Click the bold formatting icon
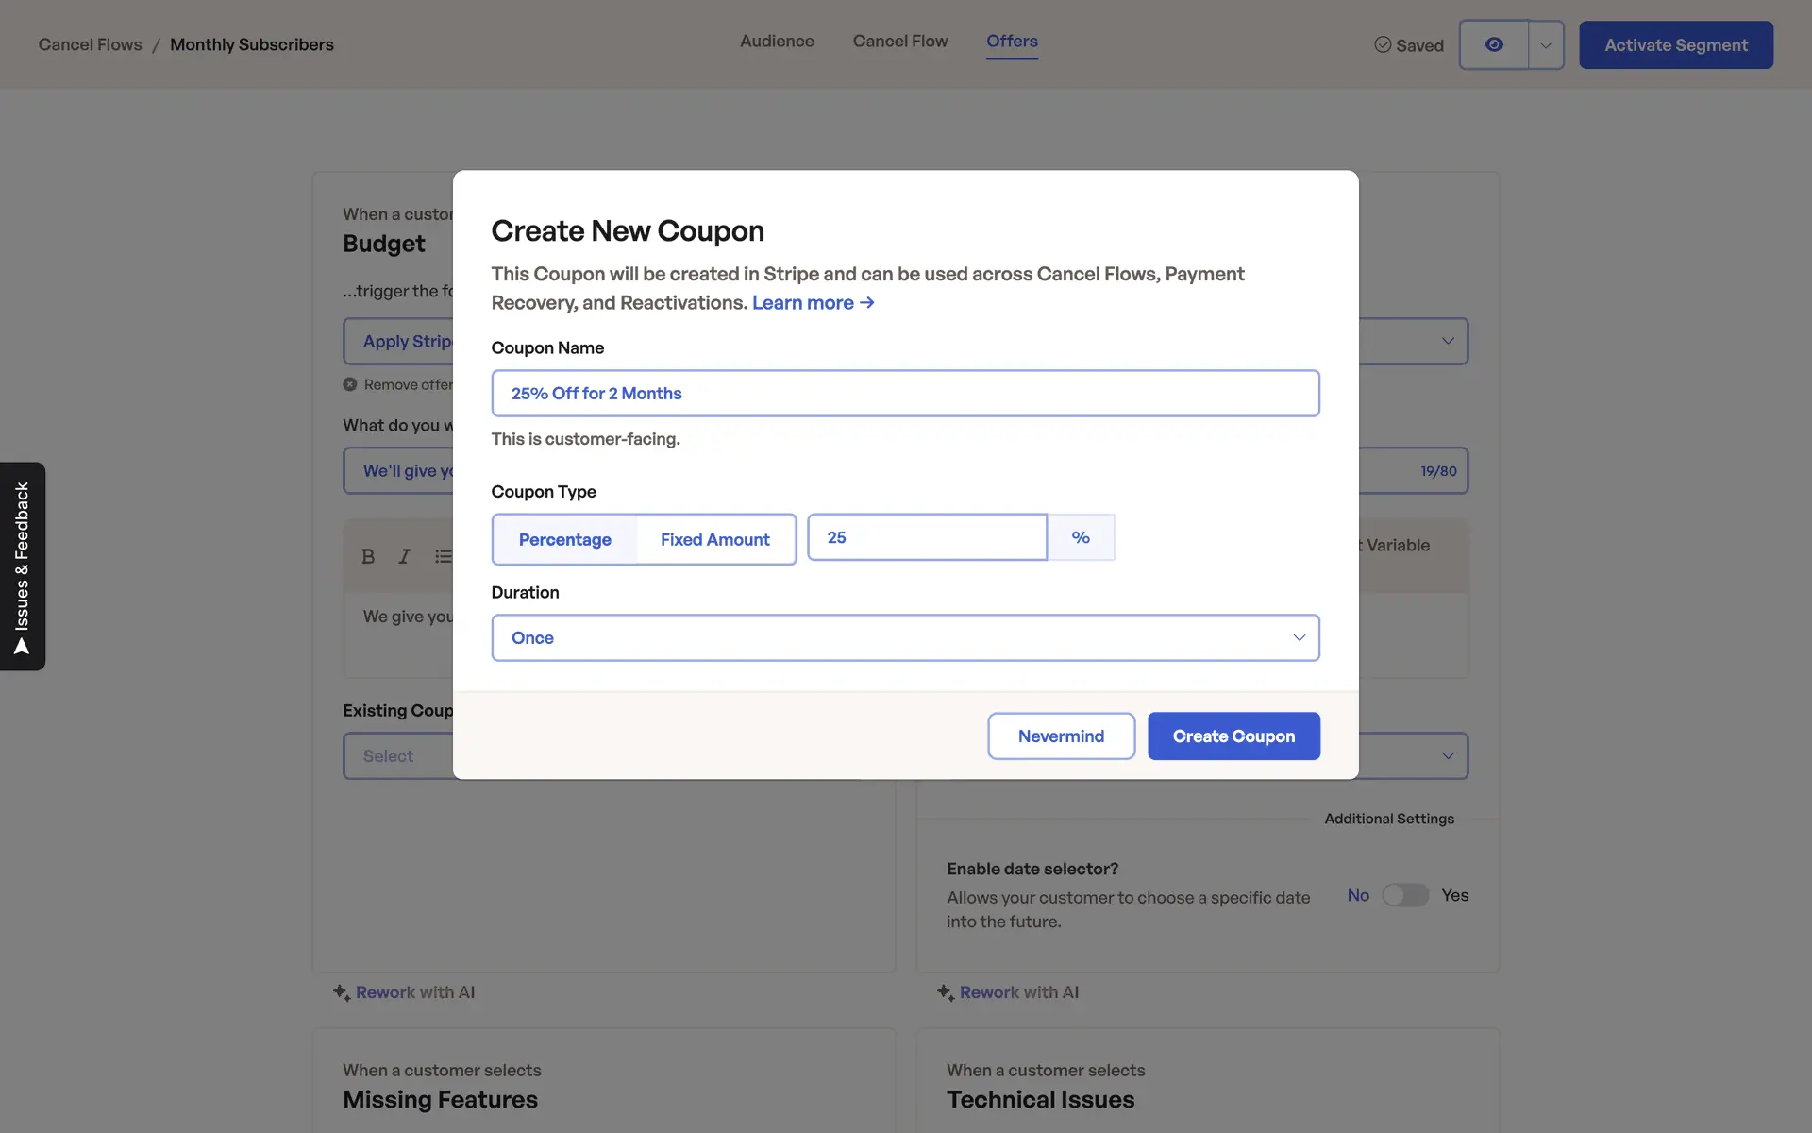1812x1133 pixels. [368, 556]
